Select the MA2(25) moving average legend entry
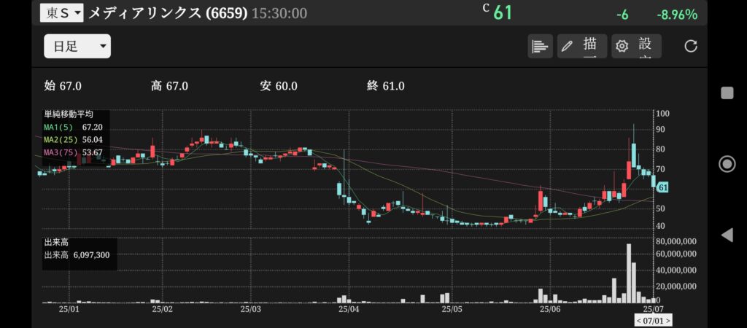 pyautogui.click(x=73, y=139)
